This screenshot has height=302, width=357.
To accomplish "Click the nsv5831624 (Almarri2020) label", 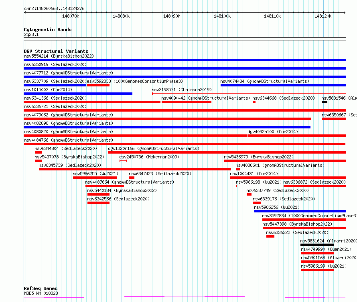I will point(329,241).
